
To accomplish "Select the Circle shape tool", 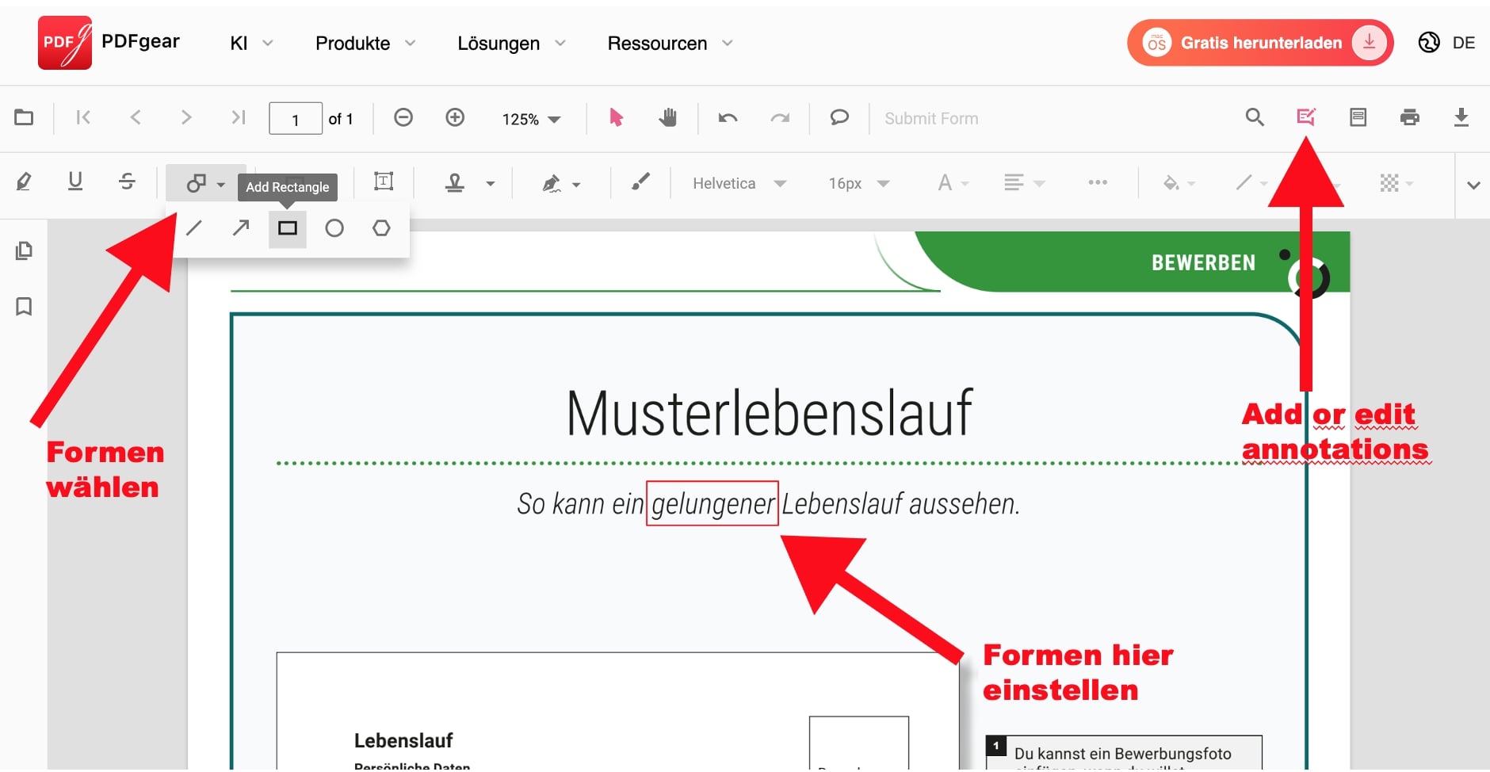I will coord(334,228).
